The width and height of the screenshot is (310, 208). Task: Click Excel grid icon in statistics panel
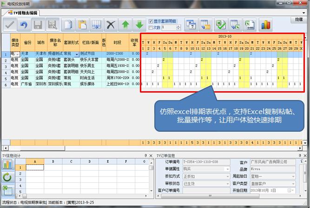pos(7,190)
